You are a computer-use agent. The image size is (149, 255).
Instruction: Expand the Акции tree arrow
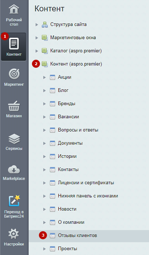[44, 77]
